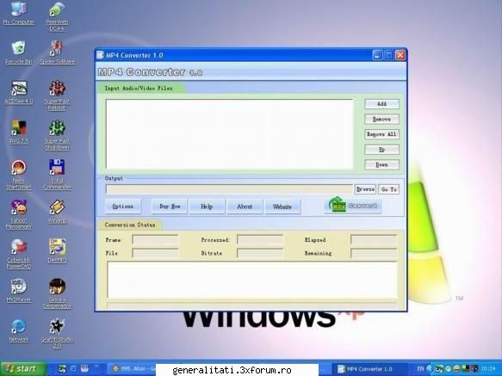Click the Remove All button
The width and height of the screenshot is (502, 376).
coord(381,134)
